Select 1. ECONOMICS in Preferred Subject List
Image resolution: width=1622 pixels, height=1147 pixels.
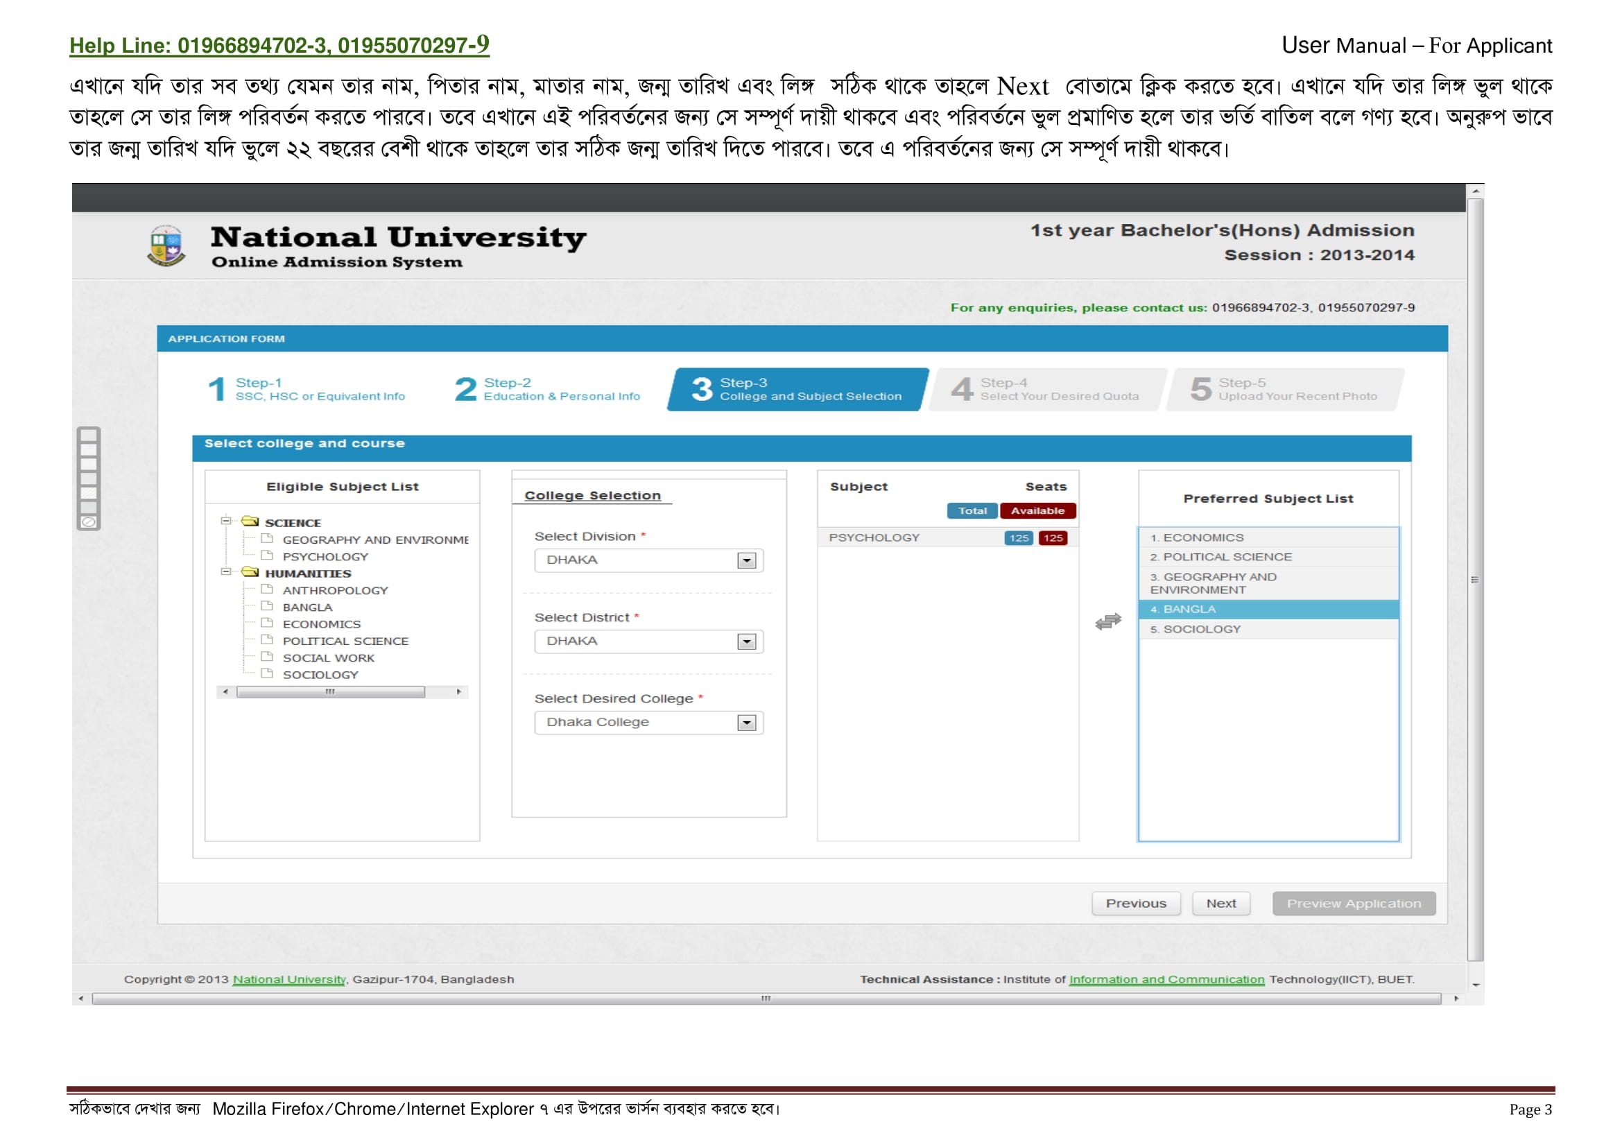click(1268, 537)
